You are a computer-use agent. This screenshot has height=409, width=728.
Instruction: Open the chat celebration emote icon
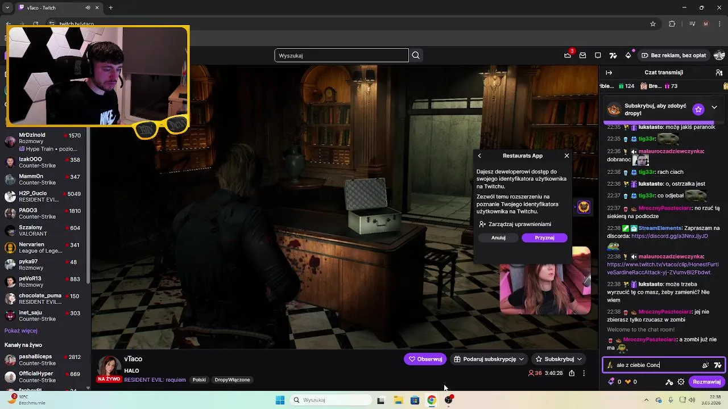[x=706, y=365]
